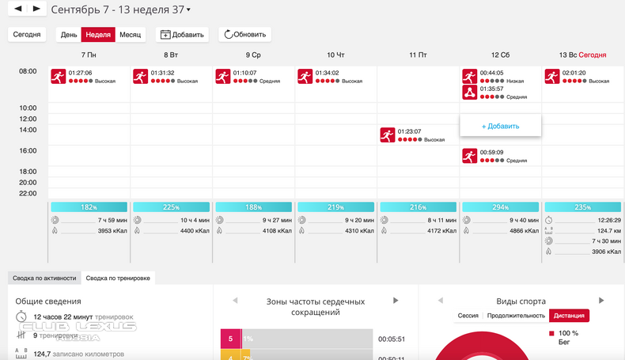625x360 pixels.
Task: Select the Продолжительность sport filter
Action: [x=516, y=316]
